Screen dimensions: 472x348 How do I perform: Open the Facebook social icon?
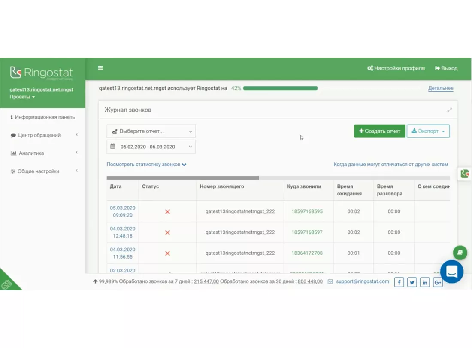[399, 282]
